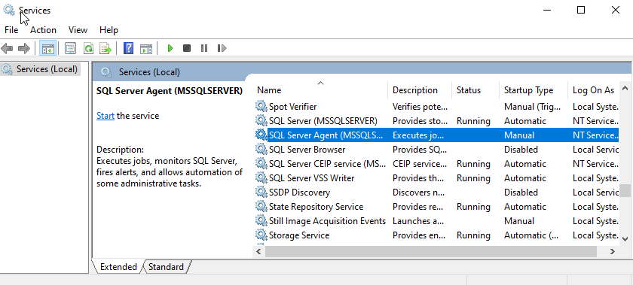
Task: Click the vertical scrollbar thumb
Action: click(x=625, y=190)
